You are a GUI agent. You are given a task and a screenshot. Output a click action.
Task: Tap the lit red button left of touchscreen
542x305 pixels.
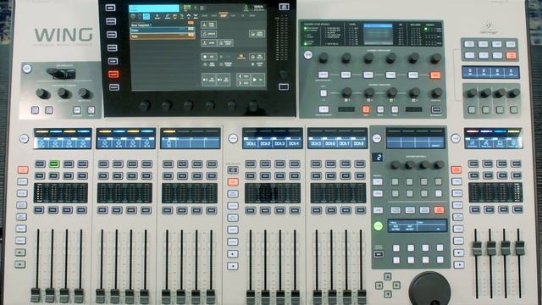113,74
